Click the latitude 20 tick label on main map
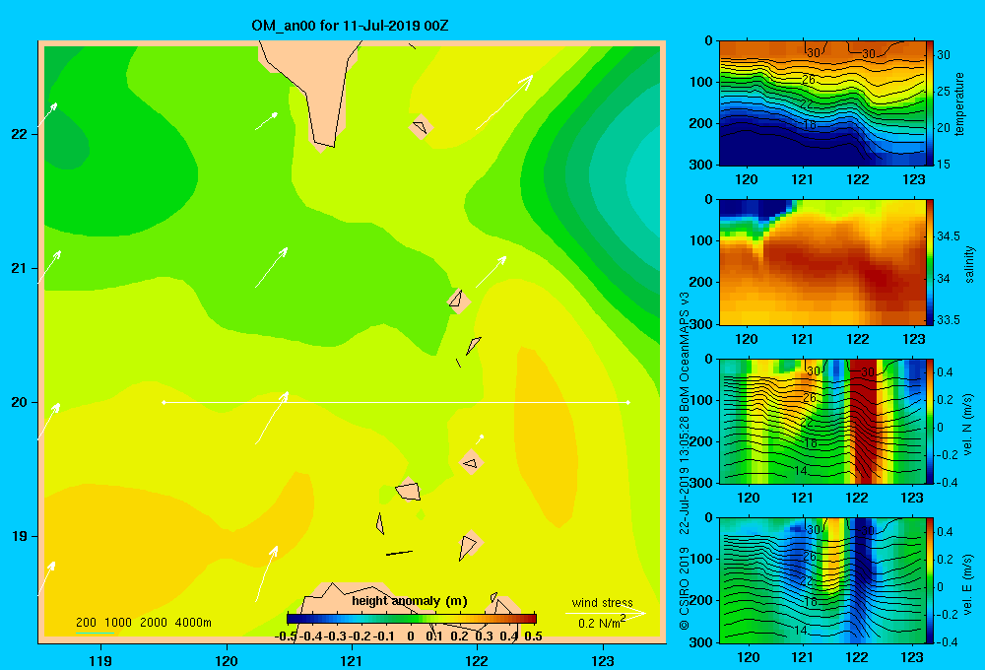 (20, 402)
